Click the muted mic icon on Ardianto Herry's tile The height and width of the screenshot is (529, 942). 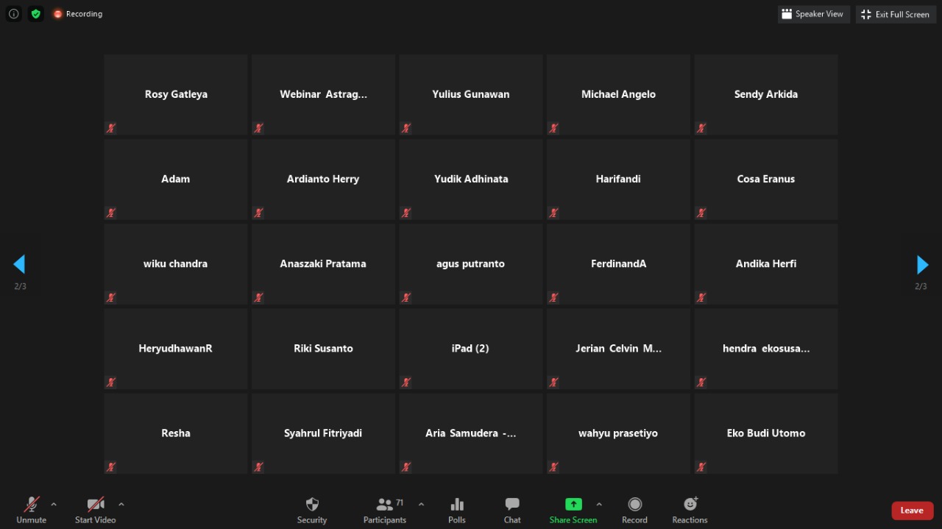(259, 213)
